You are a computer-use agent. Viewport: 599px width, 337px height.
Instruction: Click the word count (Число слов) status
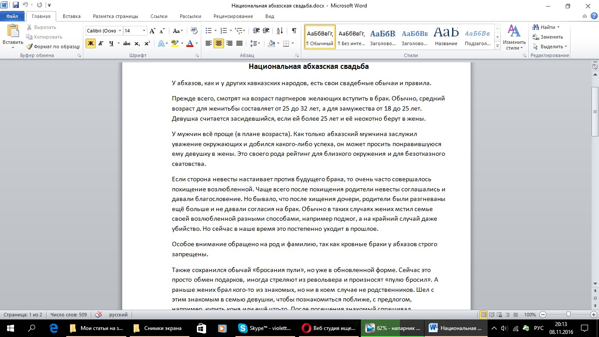click(x=68, y=315)
